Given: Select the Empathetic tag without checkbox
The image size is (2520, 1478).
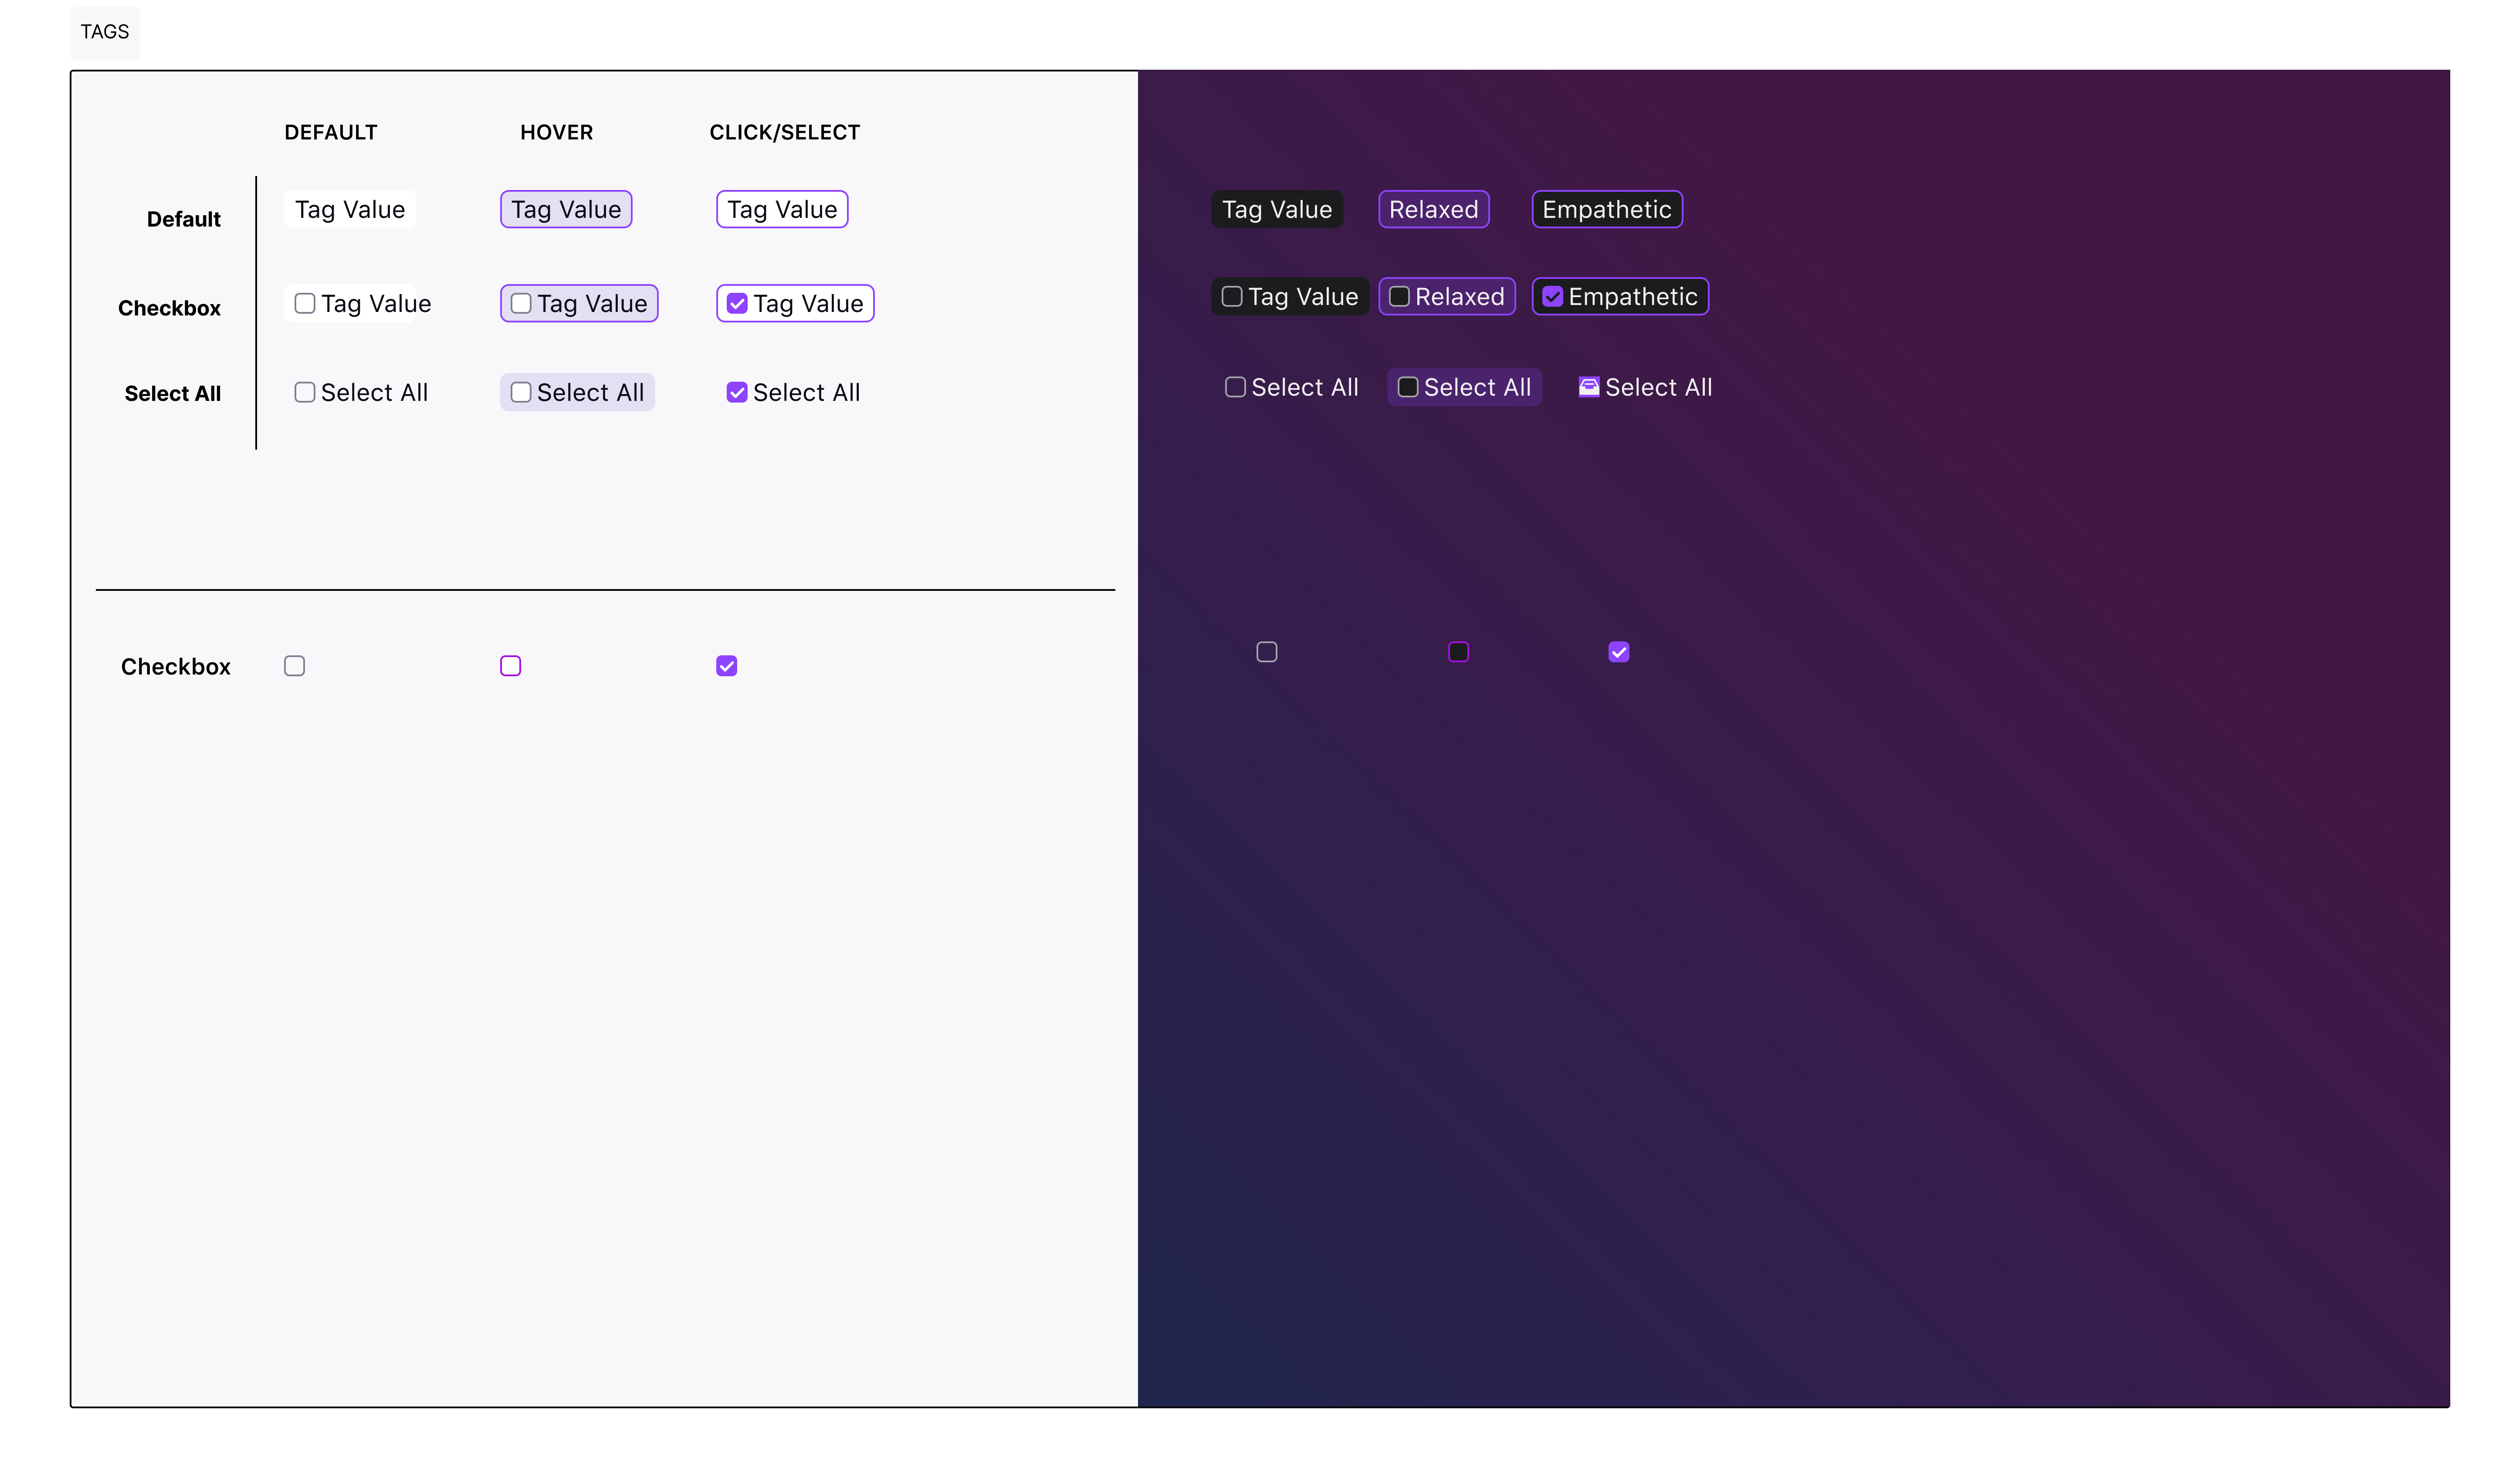Looking at the screenshot, I should [x=1606, y=210].
